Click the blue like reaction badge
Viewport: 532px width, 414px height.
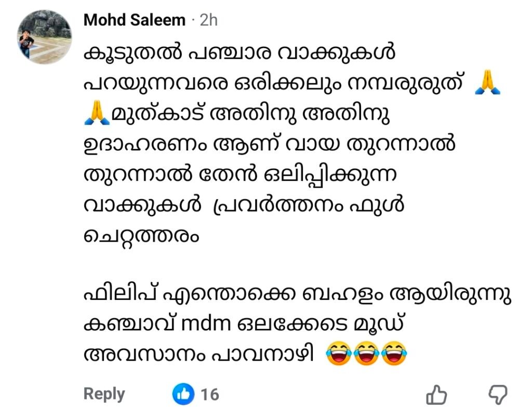[183, 395]
